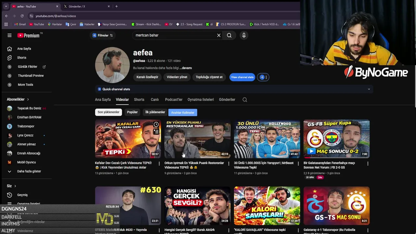The width and height of the screenshot is (416, 234).
Task: Open GS-FB Süper Kupa video thumbnail
Action: pos(336,139)
